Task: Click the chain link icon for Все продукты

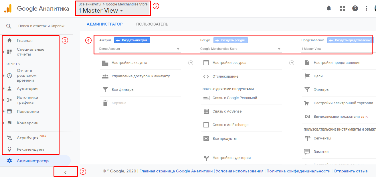Action: [x=206, y=139]
